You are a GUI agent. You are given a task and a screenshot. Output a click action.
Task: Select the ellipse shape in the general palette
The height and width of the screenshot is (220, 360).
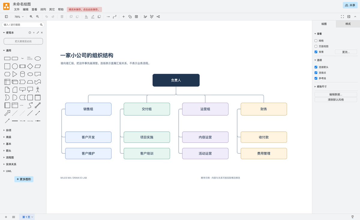coord(38,59)
